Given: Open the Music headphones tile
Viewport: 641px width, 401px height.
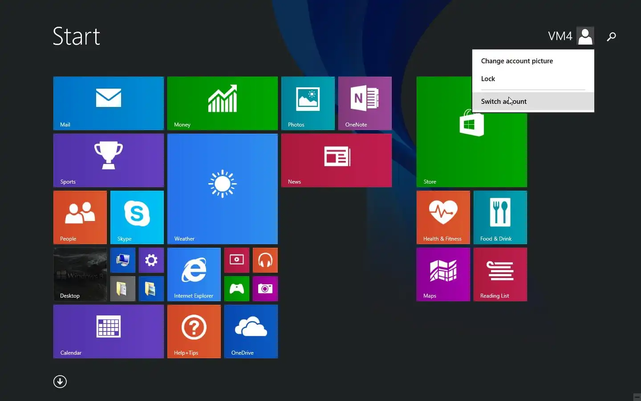Looking at the screenshot, I should 265,260.
